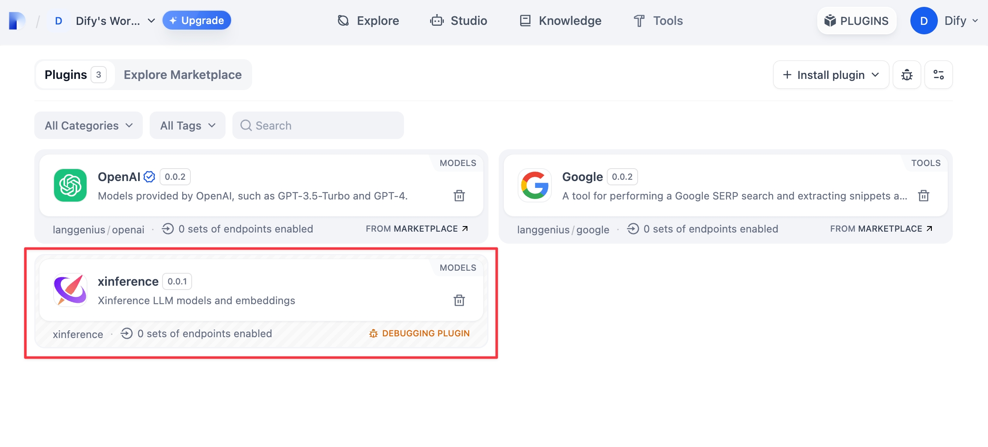The image size is (988, 447).
Task: Delete the Google plugin via trash icon
Action: (923, 196)
